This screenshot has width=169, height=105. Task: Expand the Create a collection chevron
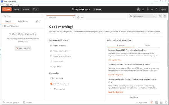[70, 51]
